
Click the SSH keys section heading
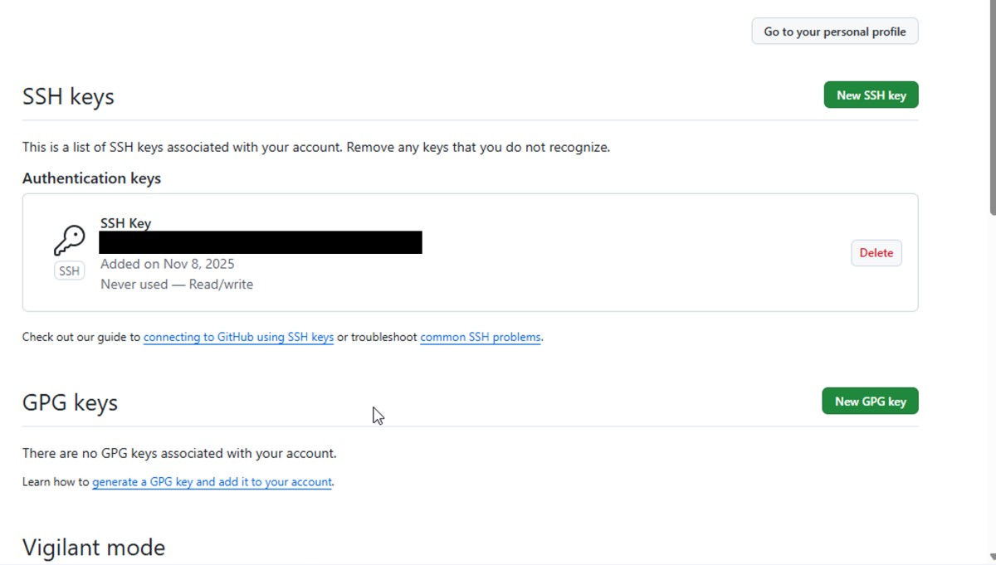click(68, 96)
